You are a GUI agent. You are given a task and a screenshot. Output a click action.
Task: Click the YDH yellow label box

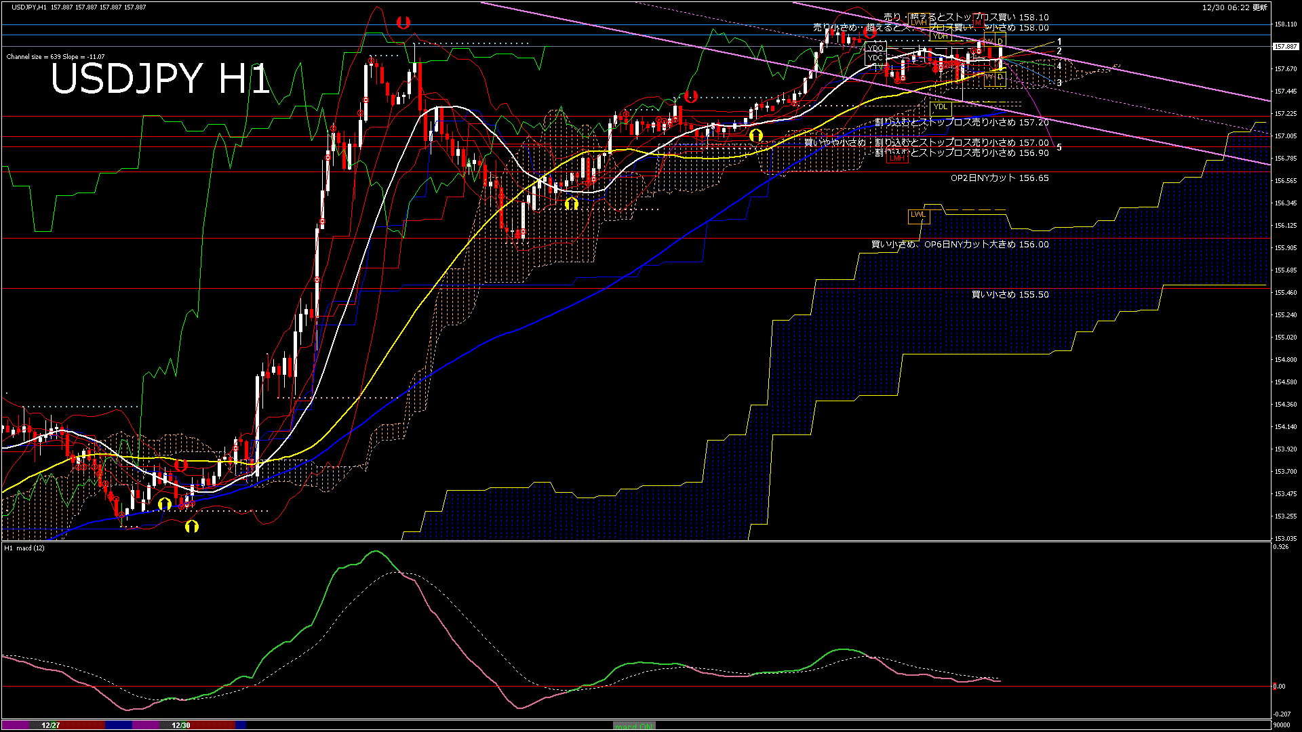[x=940, y=37]
